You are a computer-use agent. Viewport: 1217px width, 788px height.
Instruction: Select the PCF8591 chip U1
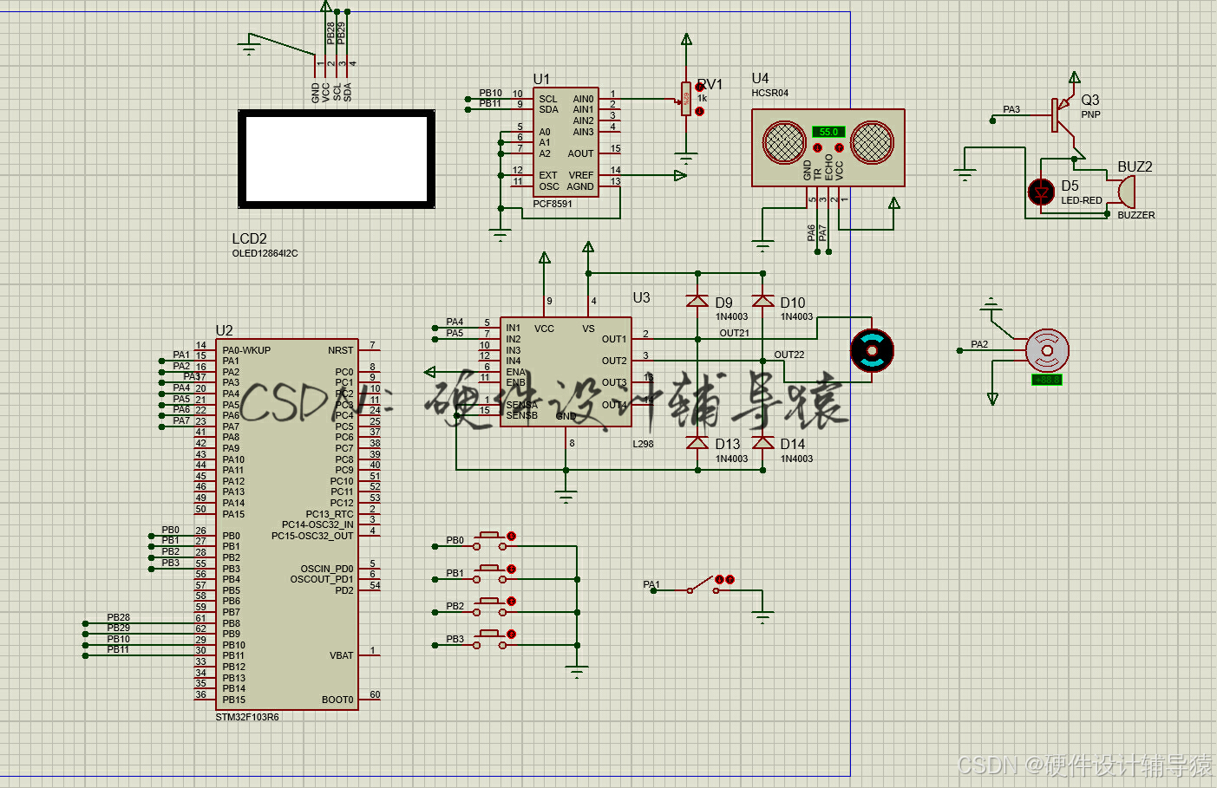point(566,142)
